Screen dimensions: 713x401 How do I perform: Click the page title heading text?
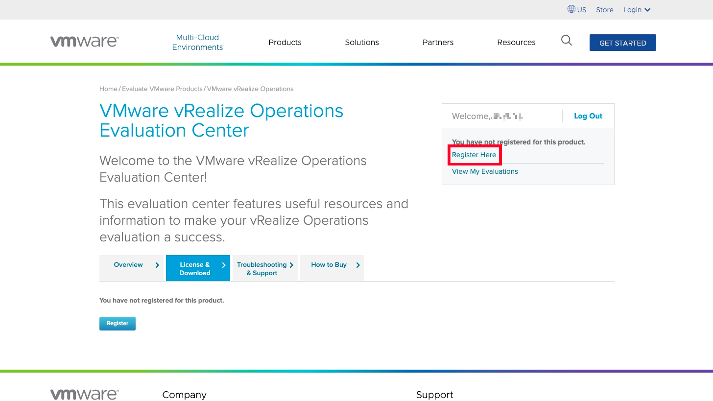click(x=221, y=120)
